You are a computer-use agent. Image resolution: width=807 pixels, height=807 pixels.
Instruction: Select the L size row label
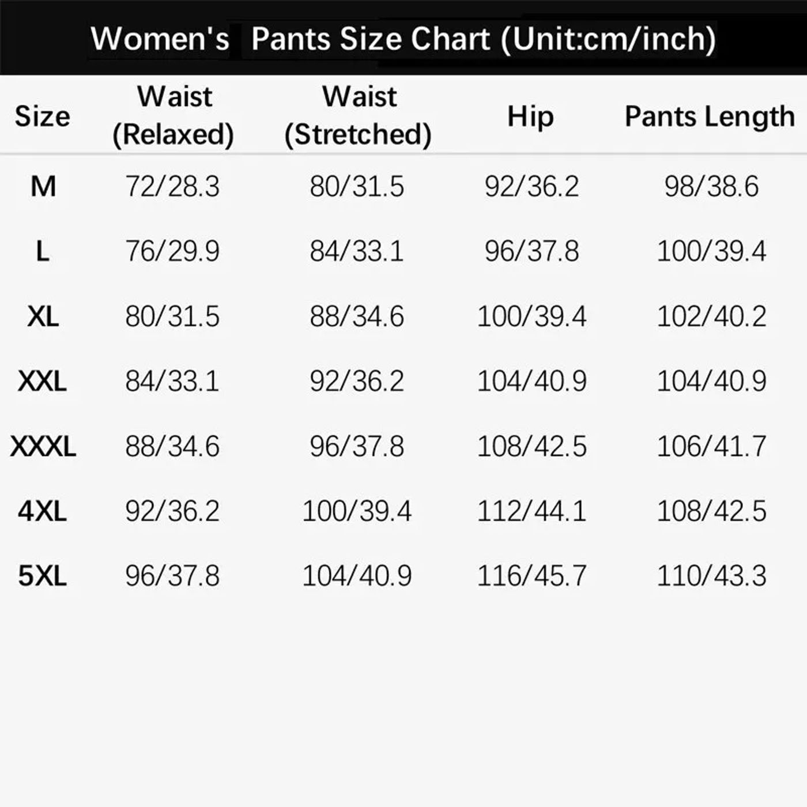[42, 251]
